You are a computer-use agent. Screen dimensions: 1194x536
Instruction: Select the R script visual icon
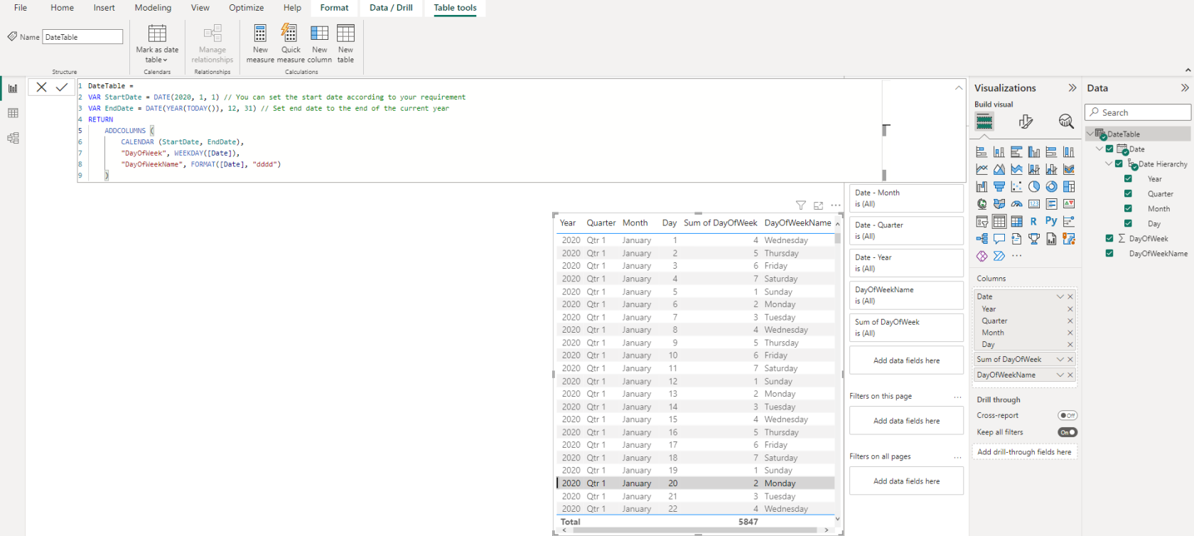click(x=1033, y=221)
